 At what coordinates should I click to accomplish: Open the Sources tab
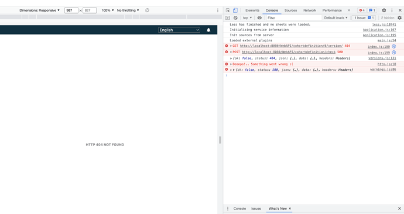(290, 11)
